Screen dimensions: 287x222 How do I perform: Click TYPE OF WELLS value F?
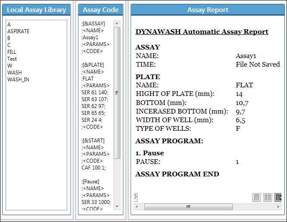(x=238, y=129)
